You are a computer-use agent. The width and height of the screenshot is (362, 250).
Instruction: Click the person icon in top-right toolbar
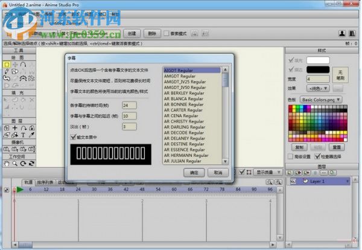click(x=342, y=33)
